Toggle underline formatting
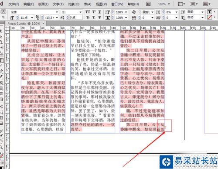This screenshot has width=218, height=169. (x=99, y=12)
